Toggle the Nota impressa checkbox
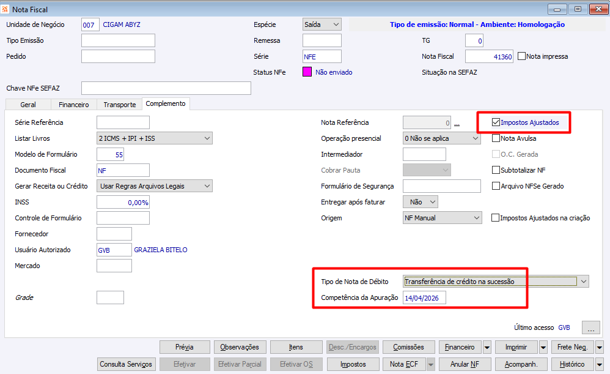Image resolution: width=610 pixels, height=374 pixels. point(522,56)
